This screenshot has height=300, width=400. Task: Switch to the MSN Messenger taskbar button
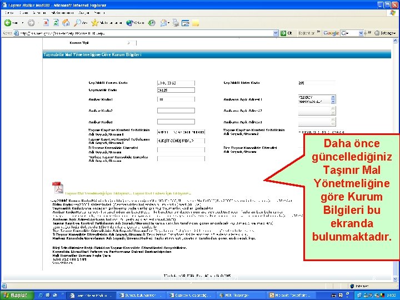click(x=241, y=296)
